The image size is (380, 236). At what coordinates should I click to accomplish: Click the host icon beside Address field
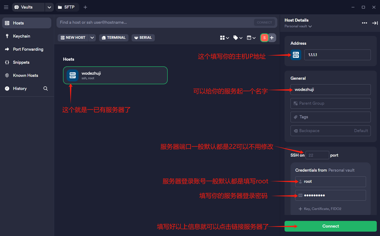296,55
